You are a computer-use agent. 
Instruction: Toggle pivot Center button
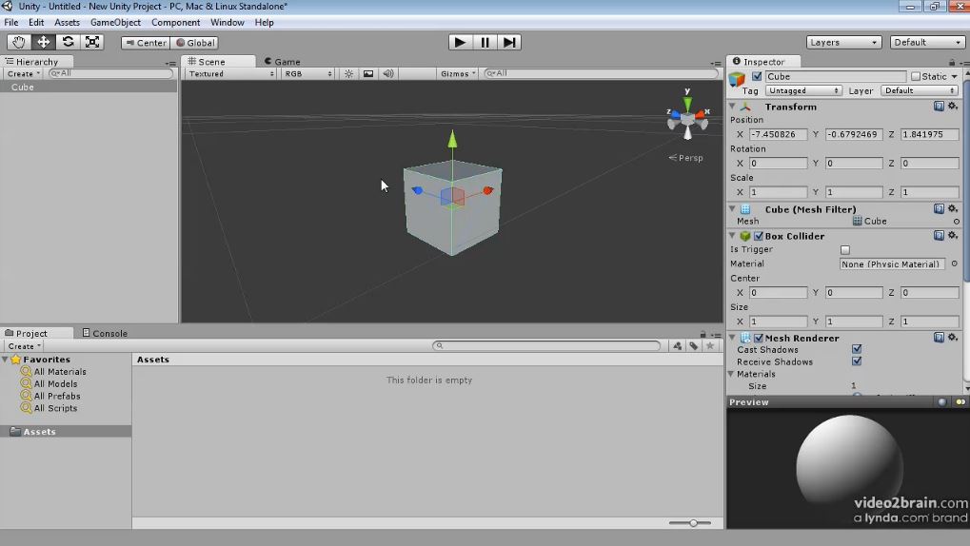coord(146,43)
